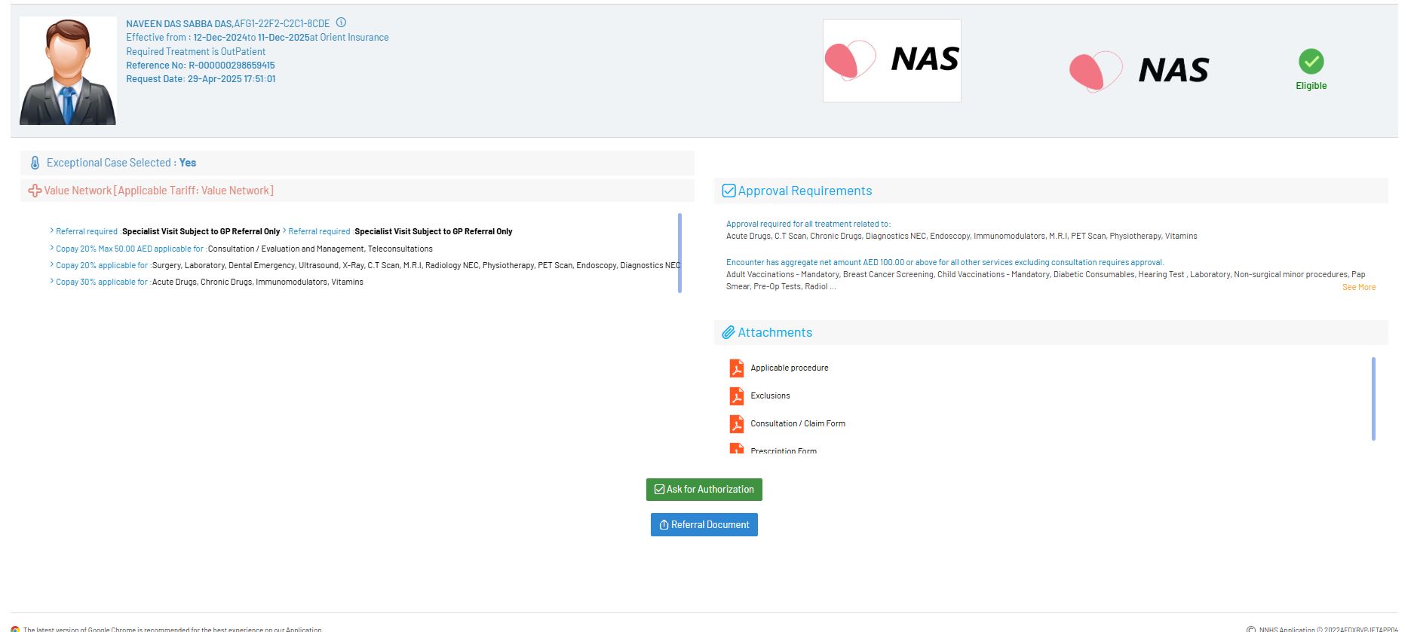The width and height of the screenshot is (1414, 632).
Task: Click the thermometer icon beside Exceptional Case
Action: tap(35, 163)
